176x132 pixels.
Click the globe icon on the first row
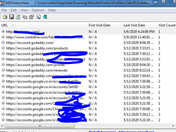tap(3, 31)
